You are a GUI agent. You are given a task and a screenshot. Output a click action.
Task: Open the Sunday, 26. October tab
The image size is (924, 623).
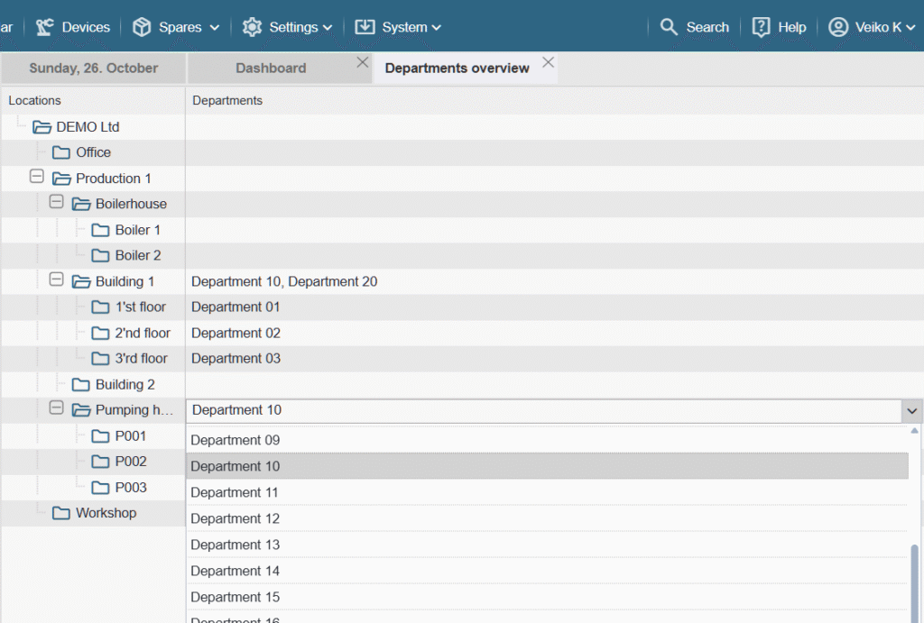coord(93,69)
